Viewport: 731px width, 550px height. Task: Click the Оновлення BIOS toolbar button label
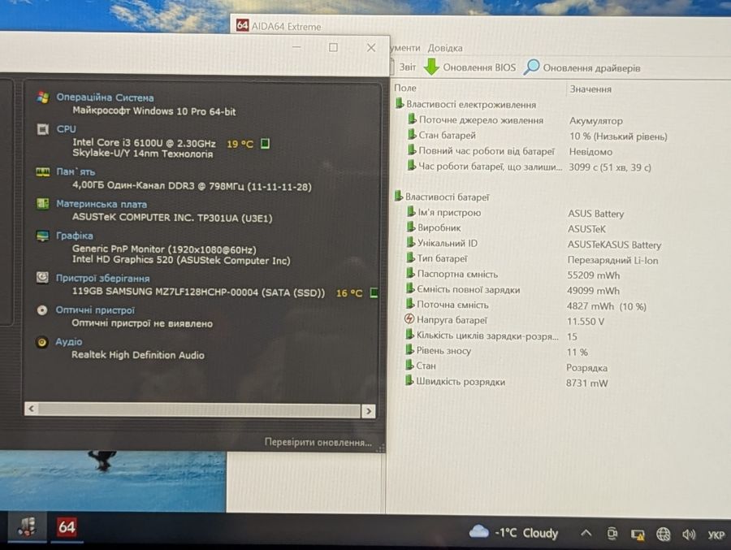(x=479, y=67)
